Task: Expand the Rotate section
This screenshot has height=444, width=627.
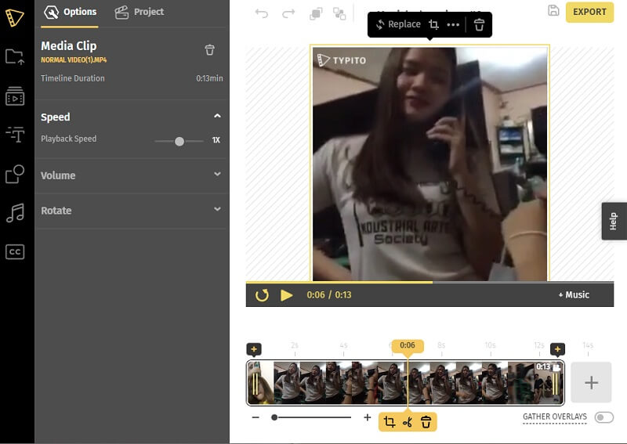Action: click(217, 210)
